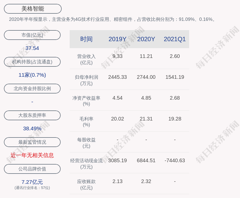240x198 pixels.
Task: Select the 市值(亿元) label pill
Action: point(32,35)
